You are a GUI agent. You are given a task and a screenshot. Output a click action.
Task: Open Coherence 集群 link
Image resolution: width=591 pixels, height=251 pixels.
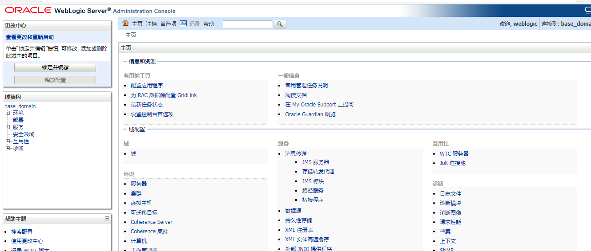tap(149, 231)
